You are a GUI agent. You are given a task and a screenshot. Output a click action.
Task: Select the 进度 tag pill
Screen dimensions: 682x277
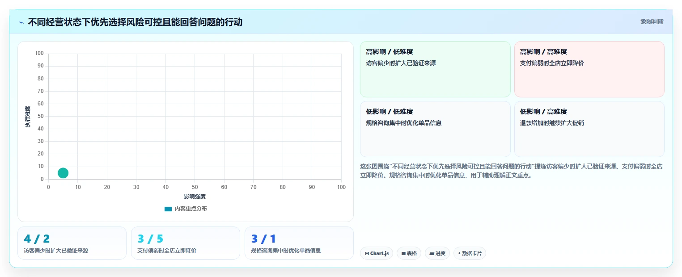point(437,253)
